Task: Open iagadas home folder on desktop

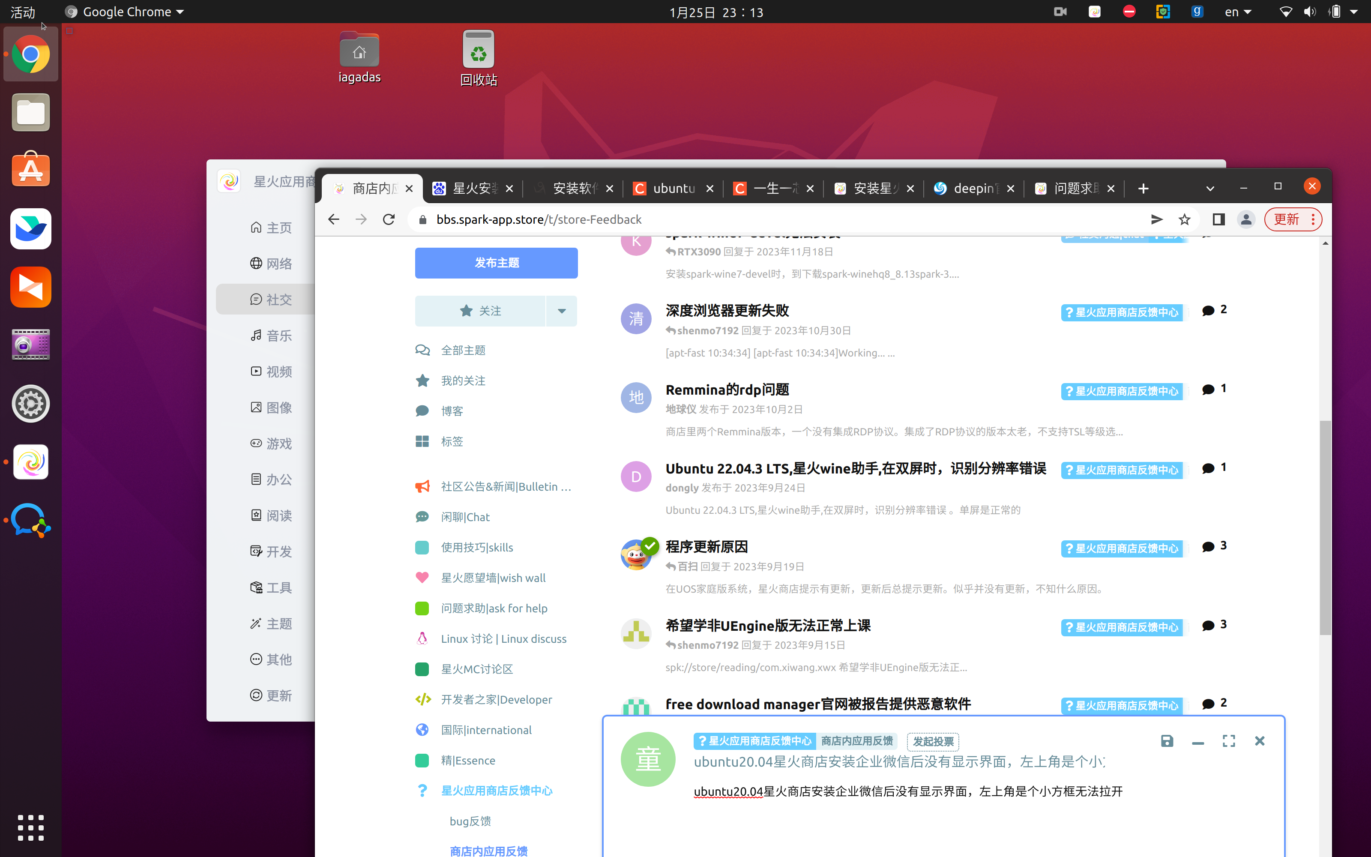Action: point(359,57)
